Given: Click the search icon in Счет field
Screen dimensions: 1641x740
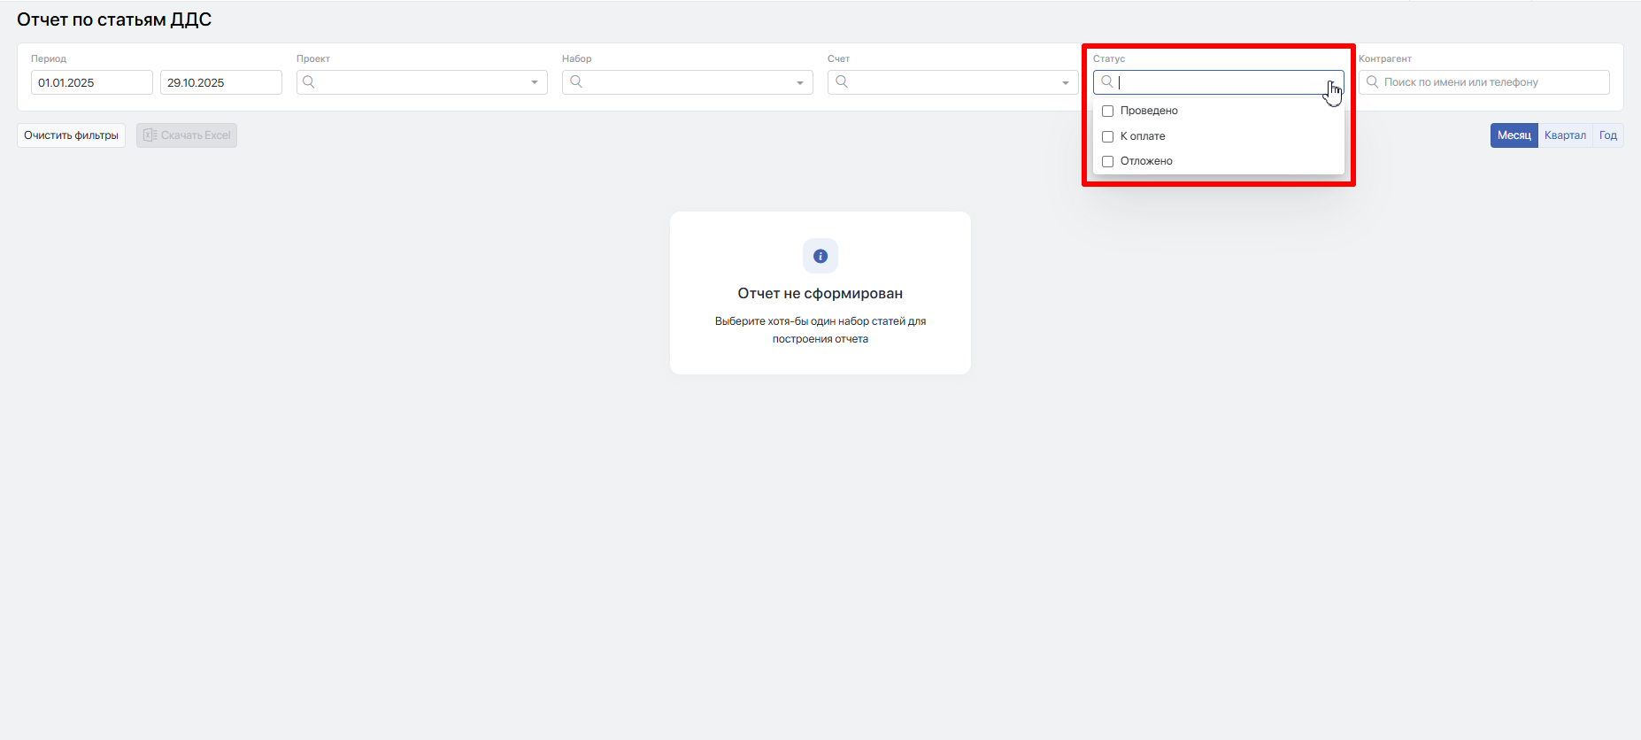Looking at the screenshot, I should click(x=842, y=82).
